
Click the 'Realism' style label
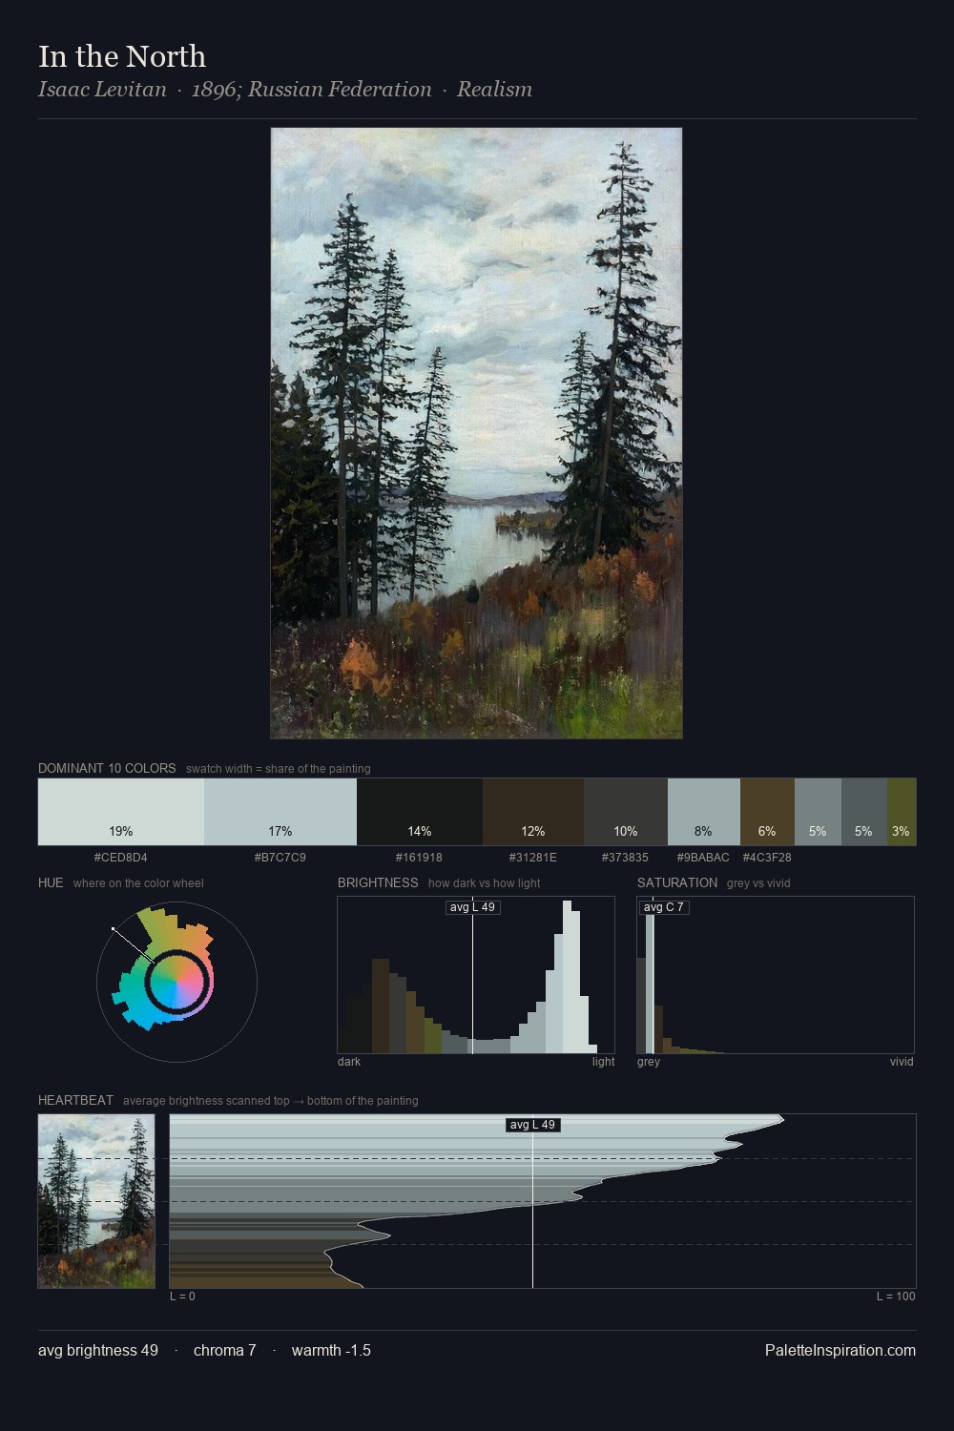494,90
